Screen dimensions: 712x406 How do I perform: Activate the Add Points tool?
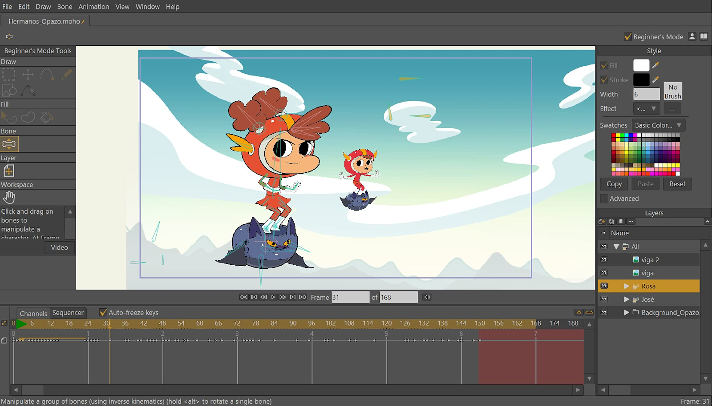coord(46,74)
